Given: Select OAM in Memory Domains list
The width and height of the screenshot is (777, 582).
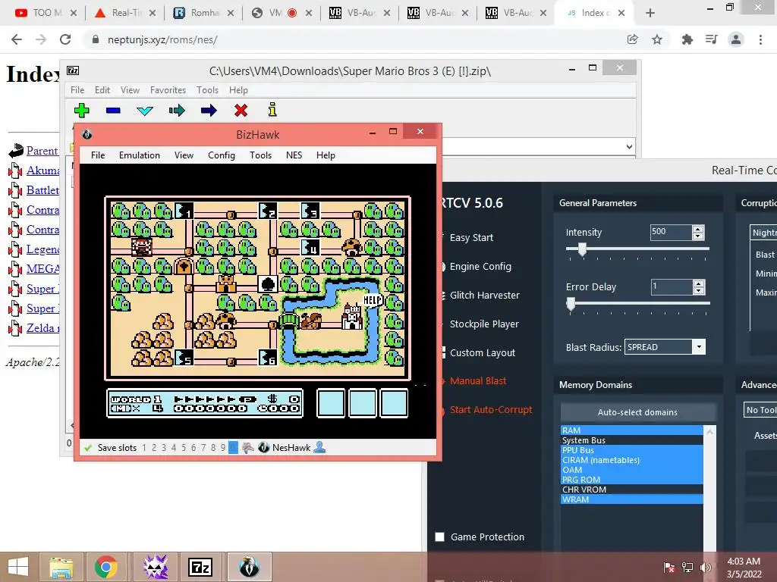Looking at the screenshot, I should (x=631, y=470).
